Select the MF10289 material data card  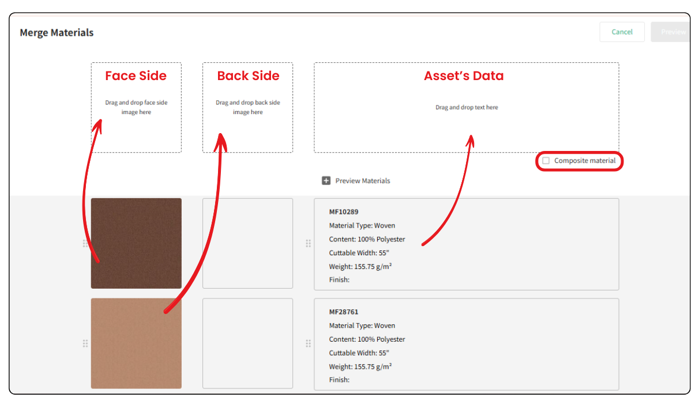[x=467, y=244]
